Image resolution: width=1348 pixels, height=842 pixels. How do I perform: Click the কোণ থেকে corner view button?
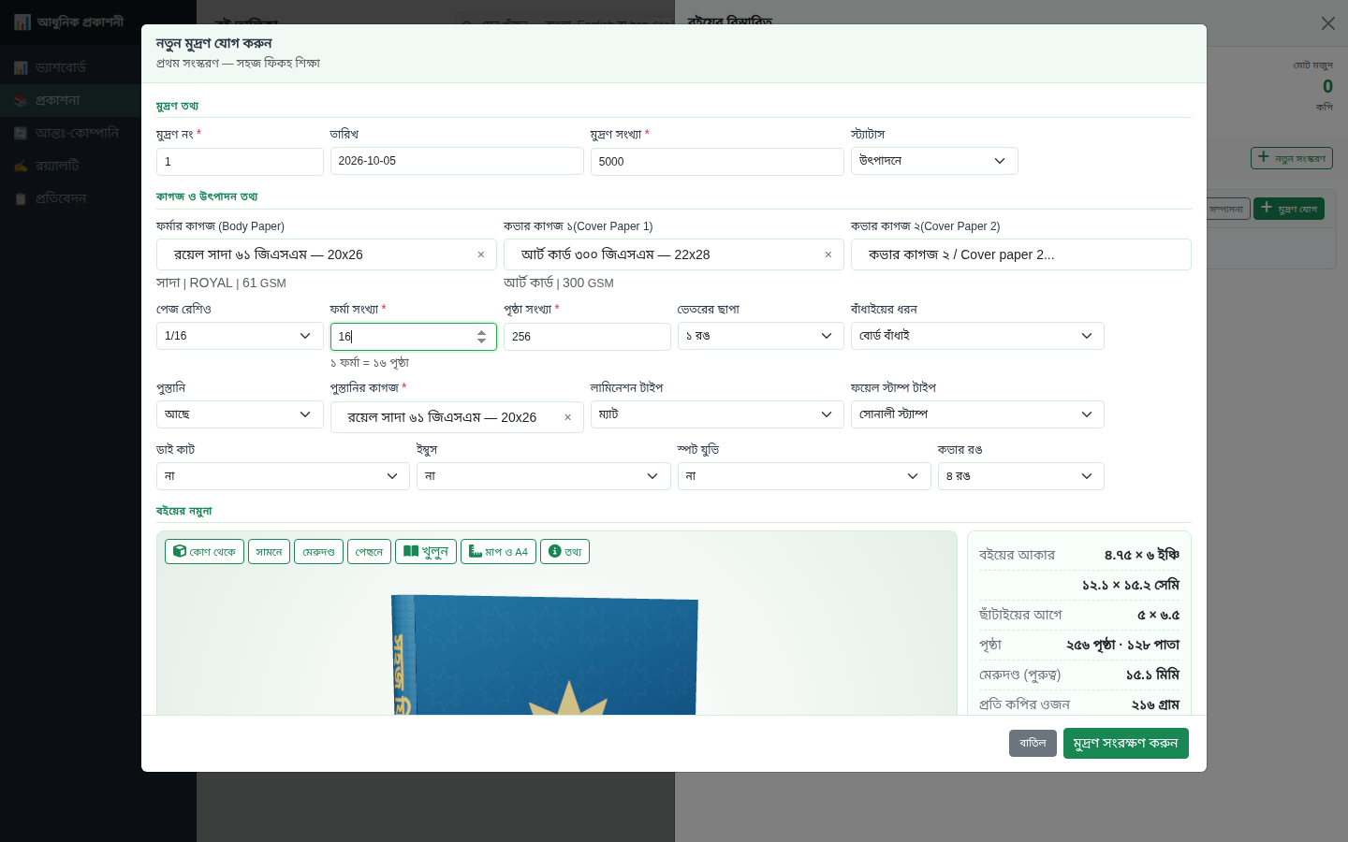point(204,552)
